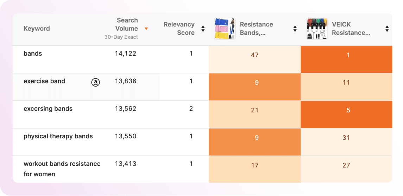The width and height of the screenshot is (403, 196).
Task: Click the Keyword column header
Action: pyautogui.click(x=37, y=29)
